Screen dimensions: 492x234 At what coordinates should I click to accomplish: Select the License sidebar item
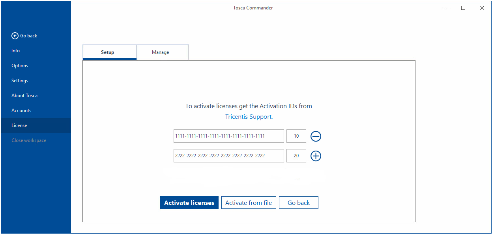pyautogui.click(x=19, y=125)
